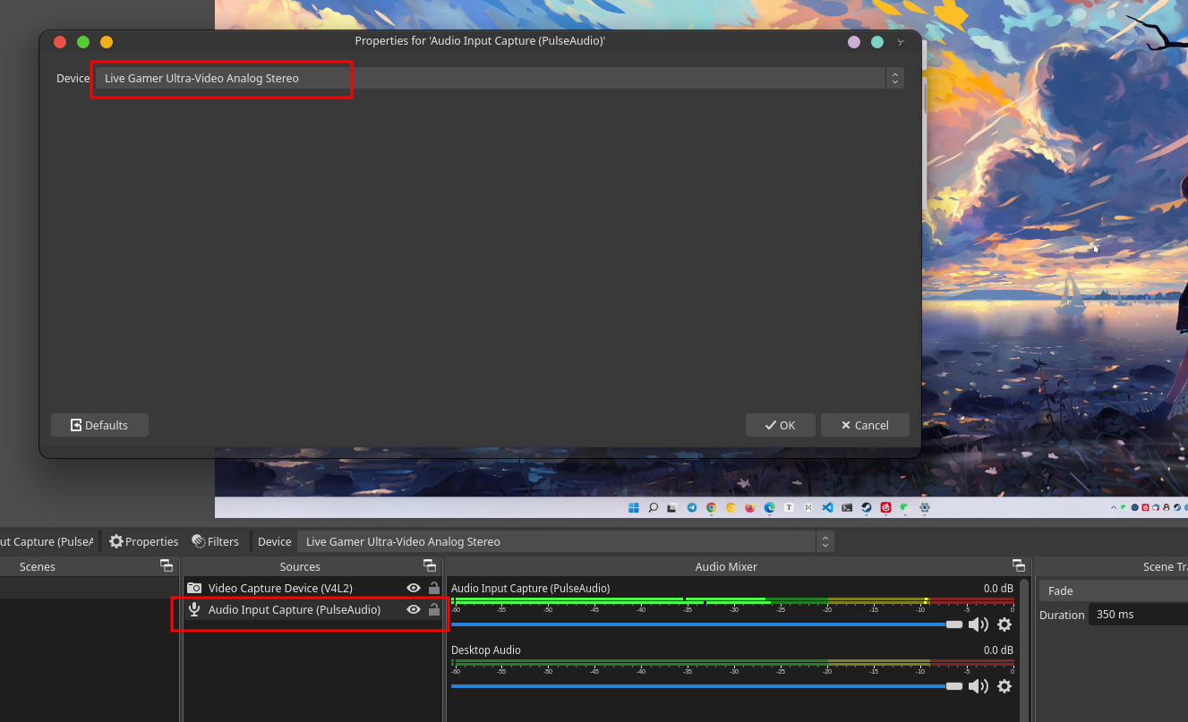Open WeChat from the previewed taskbar
Screen dimensions: 1188x722
tap(905, 507)
